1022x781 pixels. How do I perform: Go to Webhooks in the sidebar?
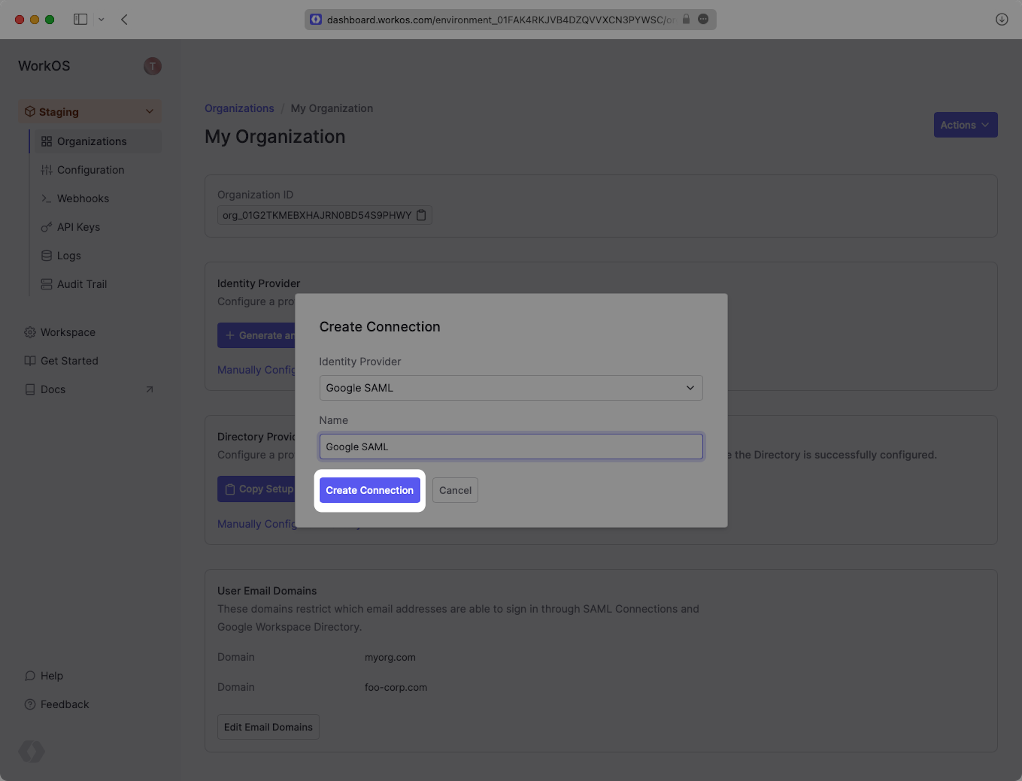click(x=83, y=198)
